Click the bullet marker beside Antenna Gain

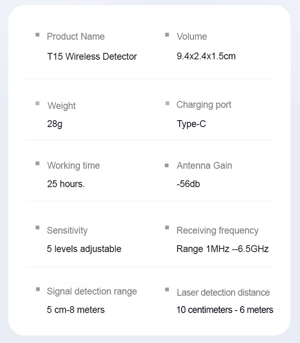point(167,165)
